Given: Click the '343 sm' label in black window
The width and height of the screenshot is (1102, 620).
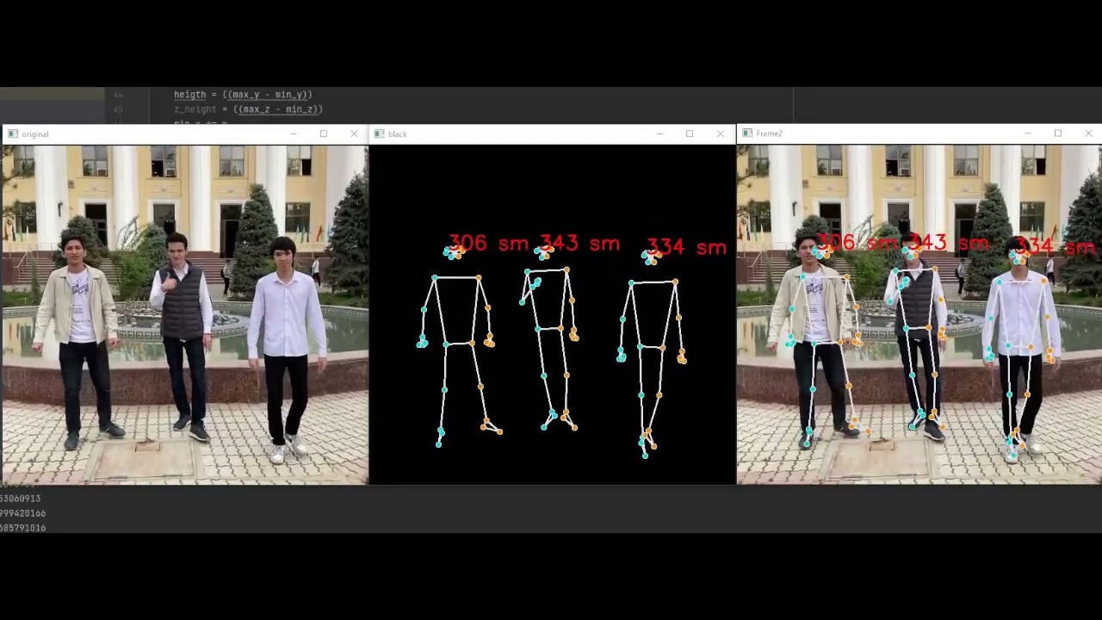Looking at the screenshot, I should coord(579,244).
